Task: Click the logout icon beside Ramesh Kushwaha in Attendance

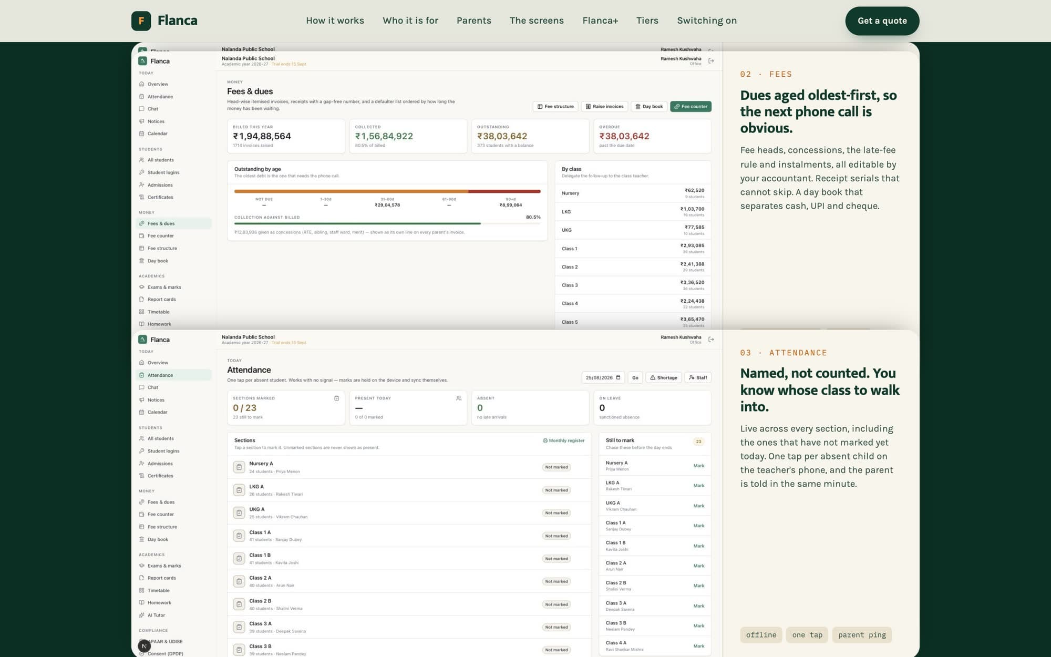Action: (711, 340)
